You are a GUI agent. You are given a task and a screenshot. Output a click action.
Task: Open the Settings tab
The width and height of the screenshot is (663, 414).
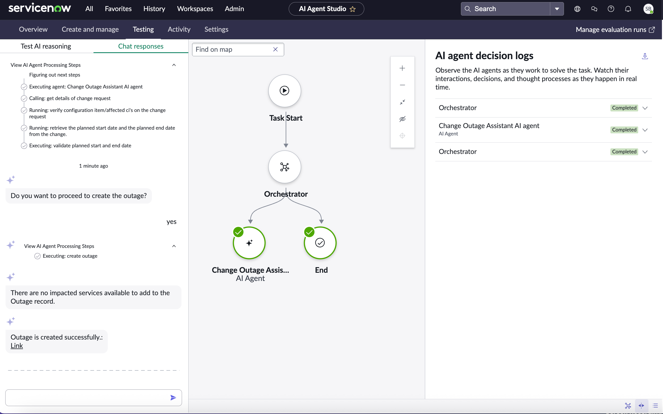216,29
